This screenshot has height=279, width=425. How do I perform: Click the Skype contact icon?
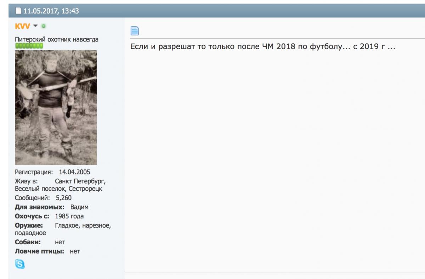click(x=20, y=264)
